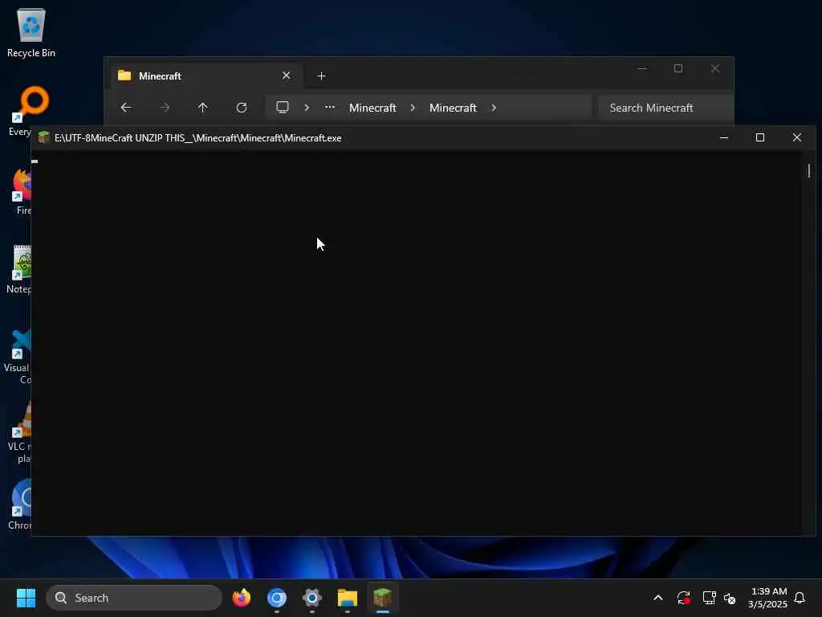
Task: Open the Windows Start menu
Action: pos(26,598)
